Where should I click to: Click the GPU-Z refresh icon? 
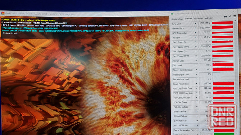(x=230, y=16)
